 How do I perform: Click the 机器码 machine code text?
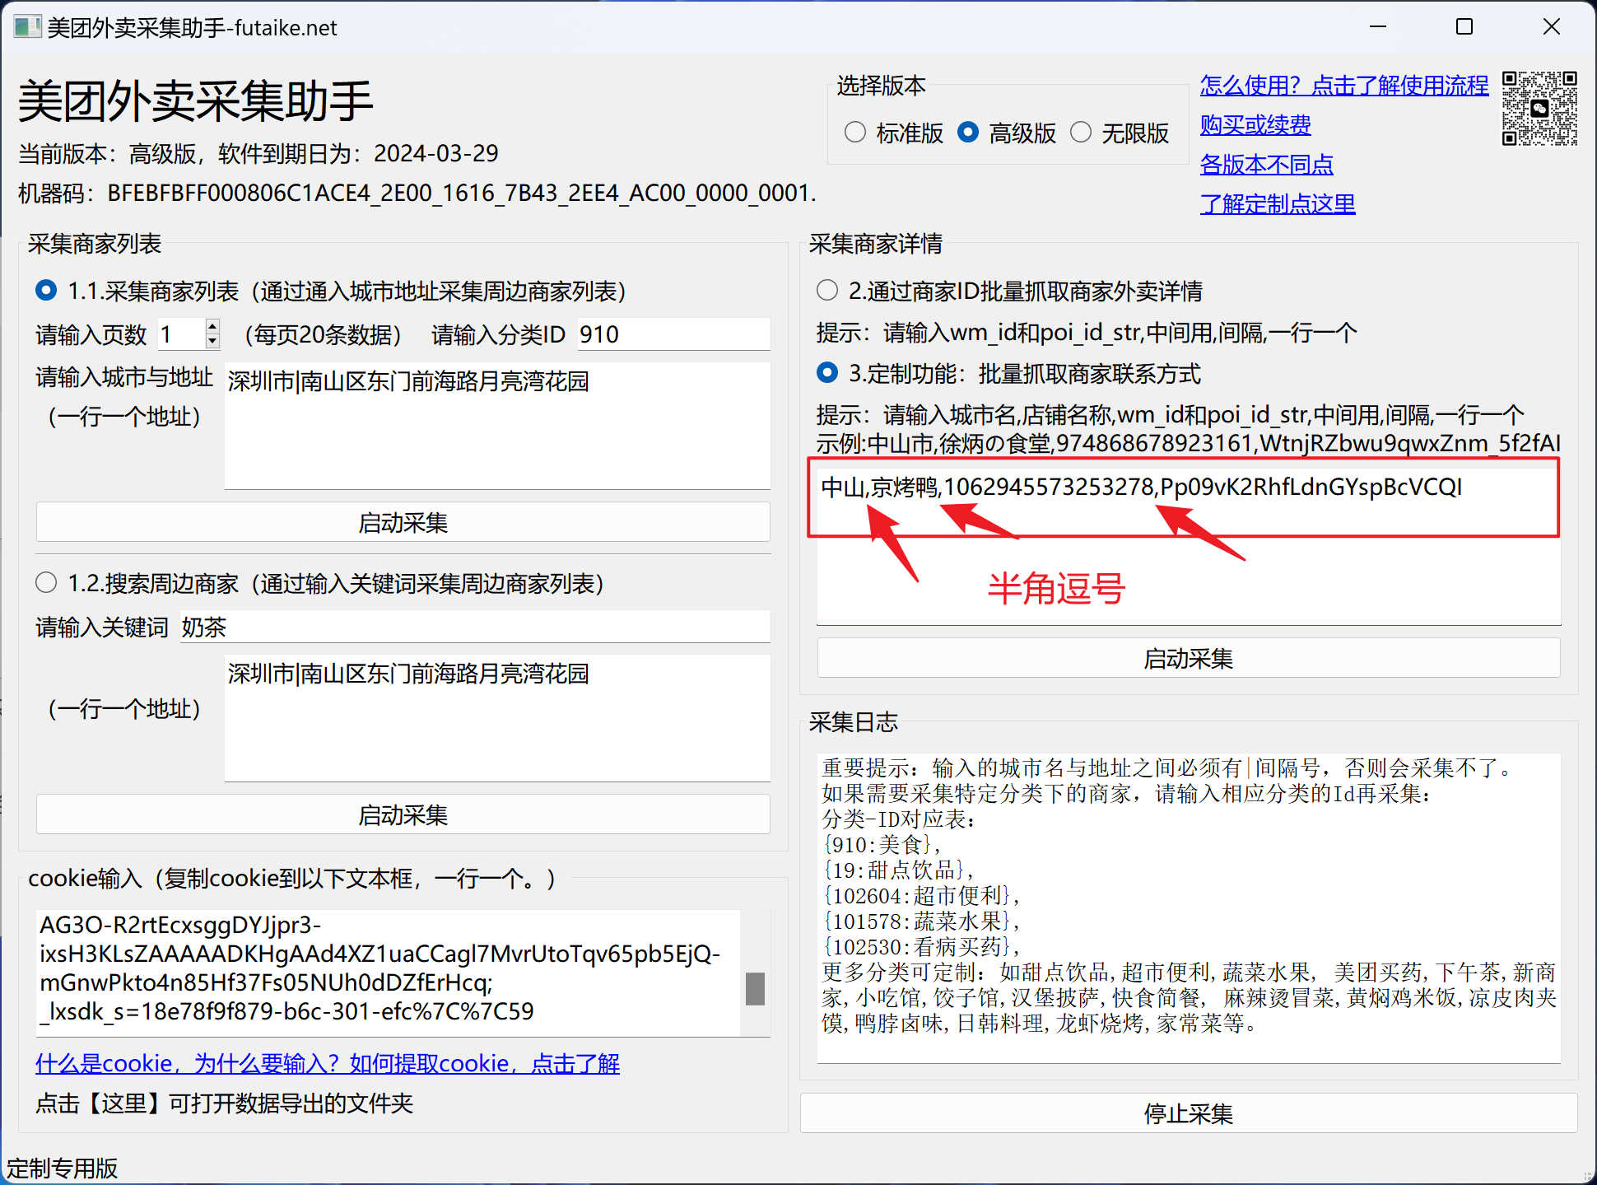417,193
